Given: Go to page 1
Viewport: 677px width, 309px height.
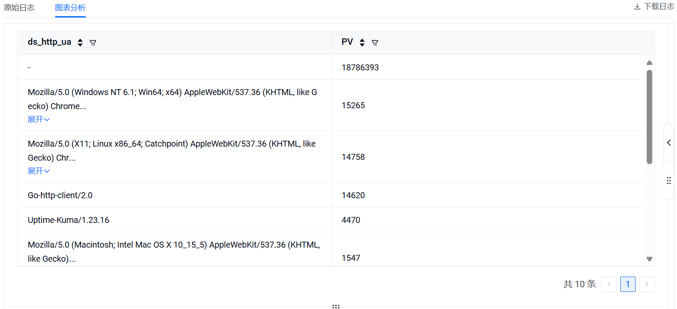Looking at the screenshot, I should (628, 284).
